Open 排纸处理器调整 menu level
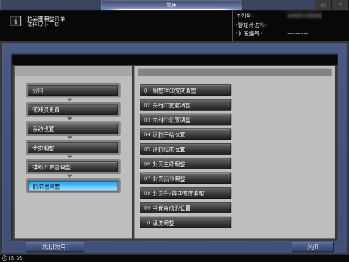 (73, 167)
